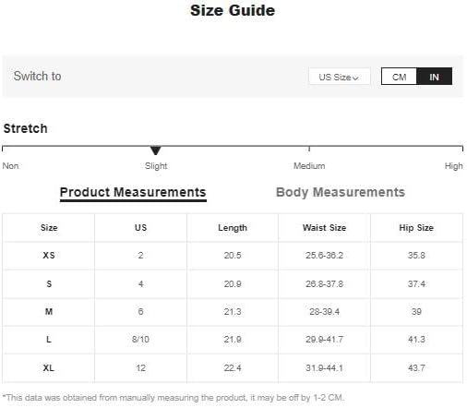Click the Slight stretch marker triangle
The image size is (467, 408).
156,150
